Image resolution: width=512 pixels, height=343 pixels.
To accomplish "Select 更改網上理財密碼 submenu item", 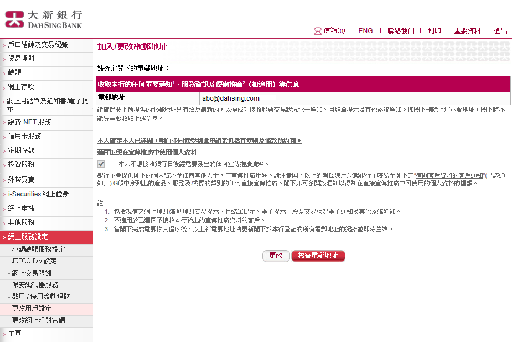I will click(38, 320).
